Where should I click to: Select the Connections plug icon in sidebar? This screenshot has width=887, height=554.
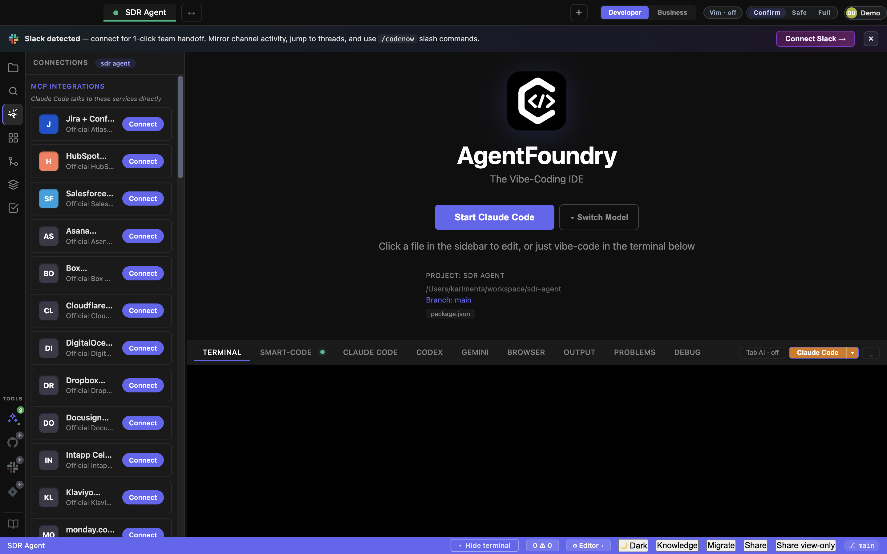13,114
